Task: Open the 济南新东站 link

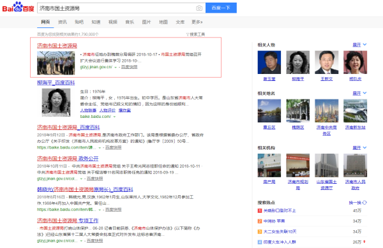Action: (x=355, y=128)
